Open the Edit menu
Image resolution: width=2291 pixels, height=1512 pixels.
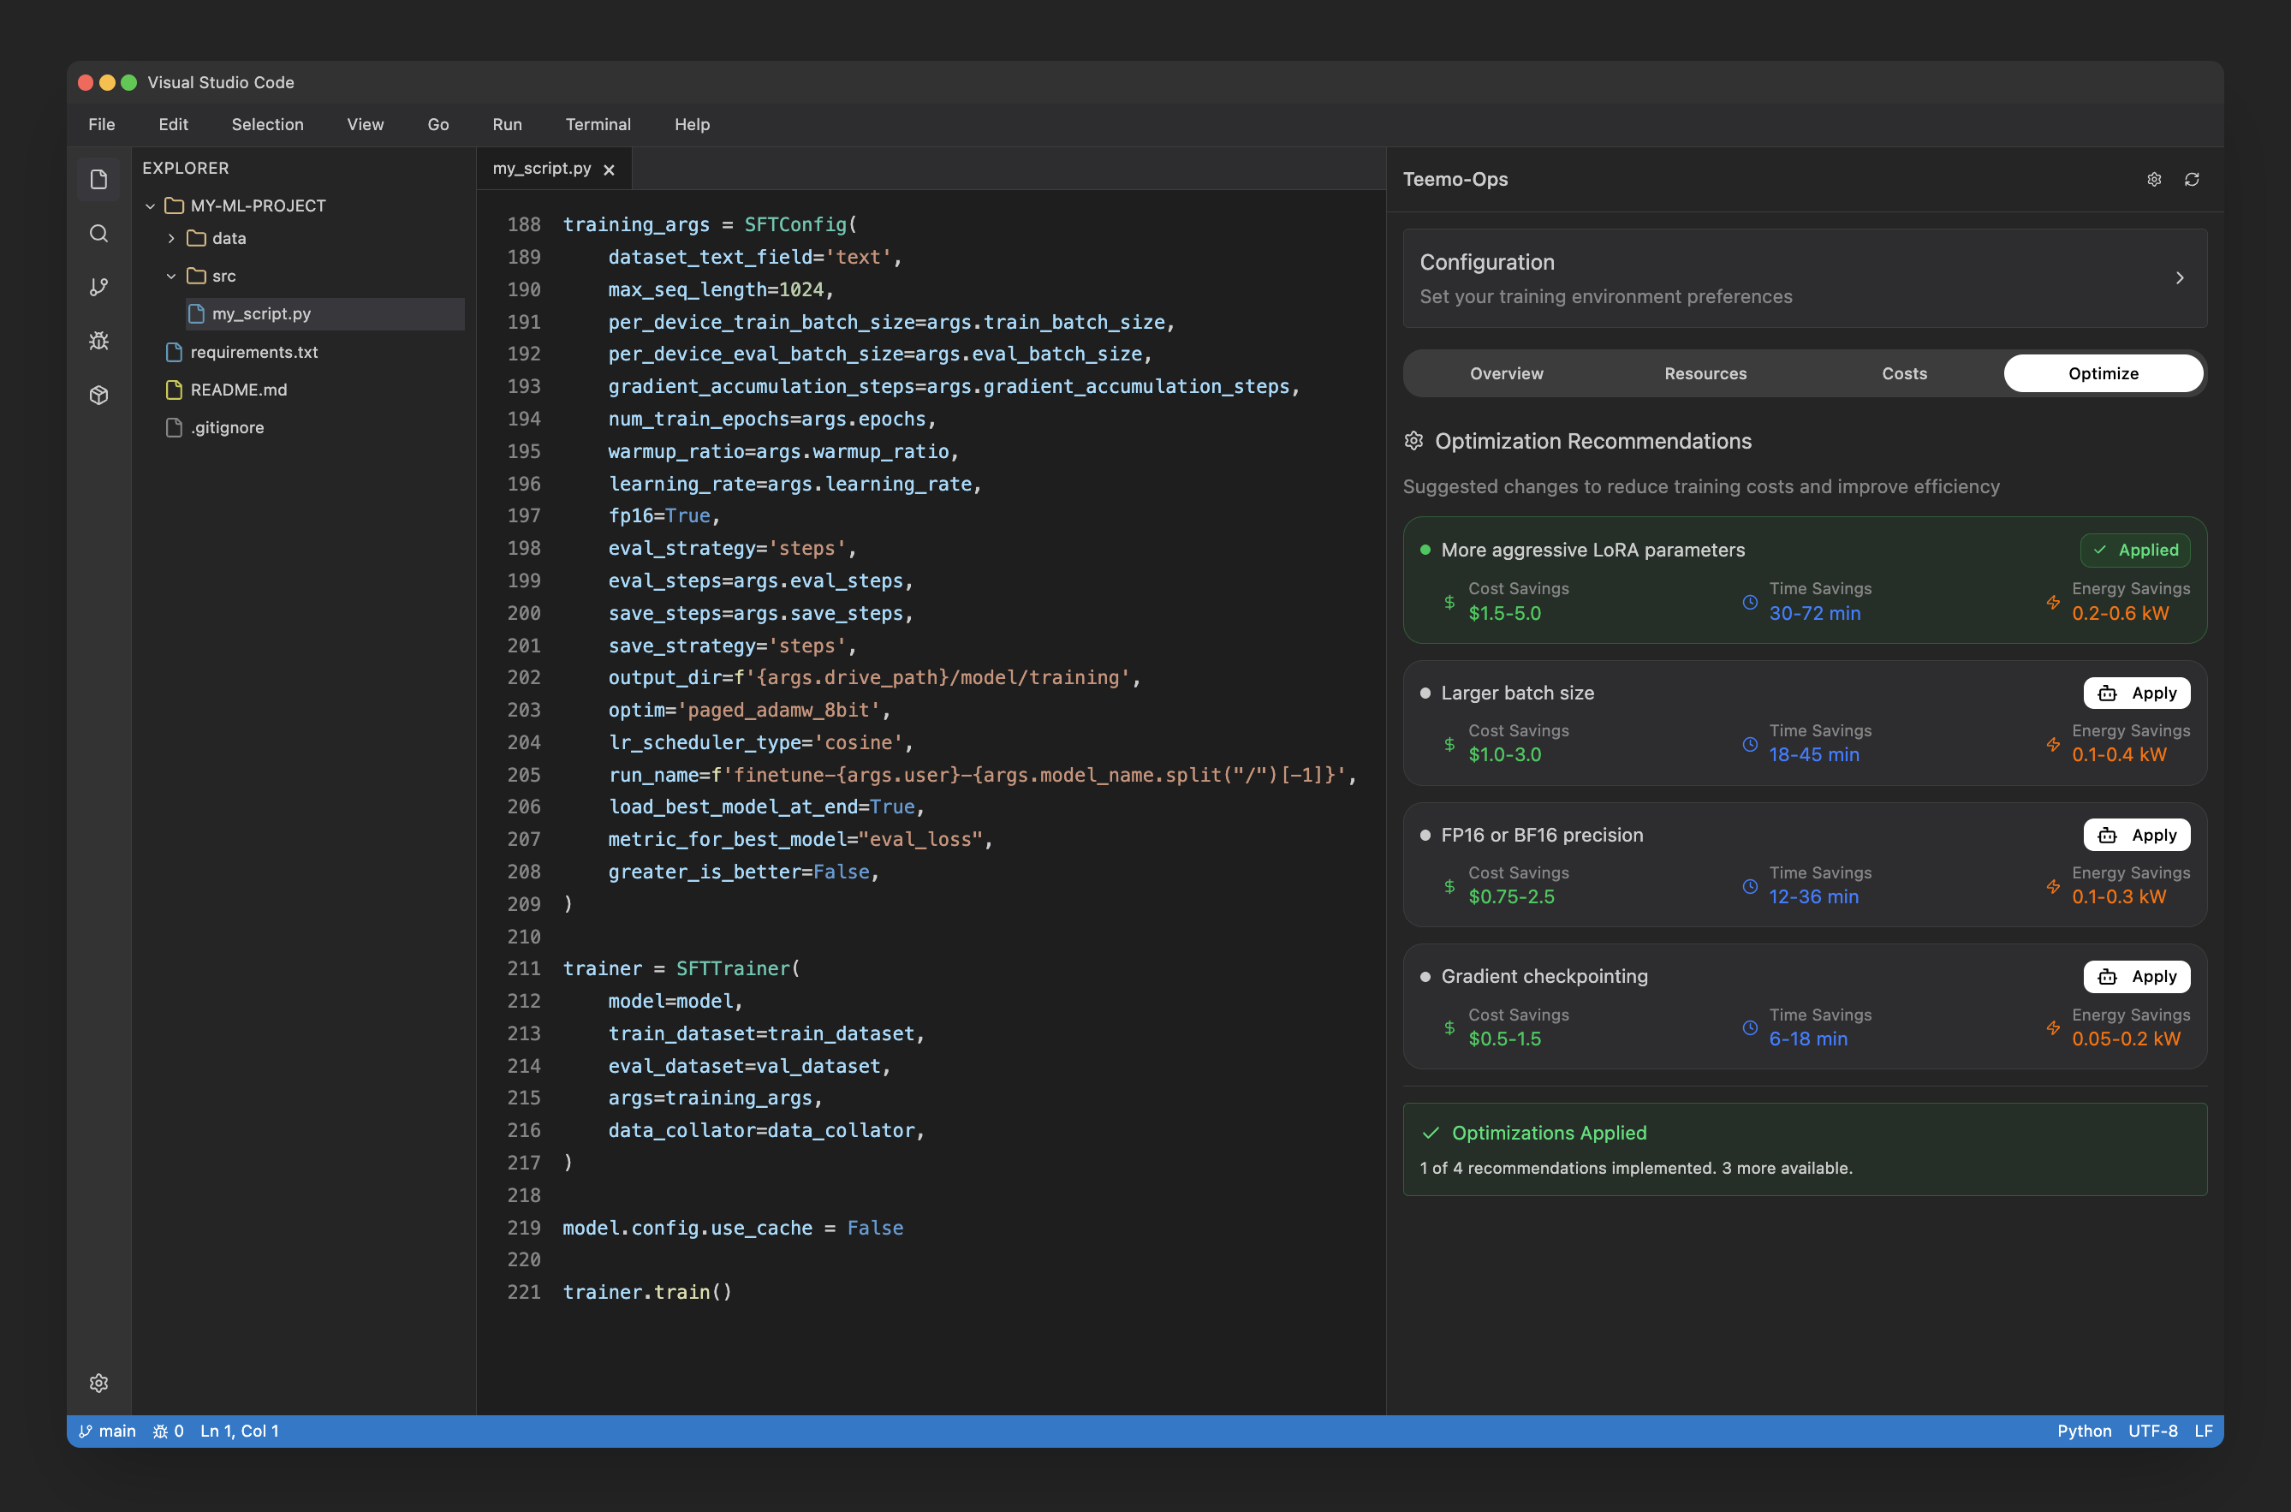tap(174, 124)
